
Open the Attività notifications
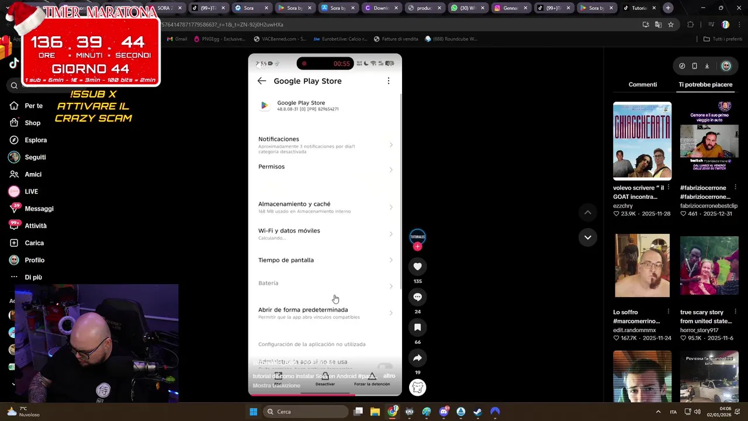click(28, 226)
